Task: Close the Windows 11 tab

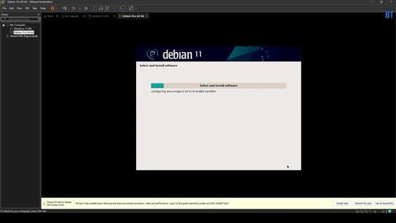Action: [114, 16]
